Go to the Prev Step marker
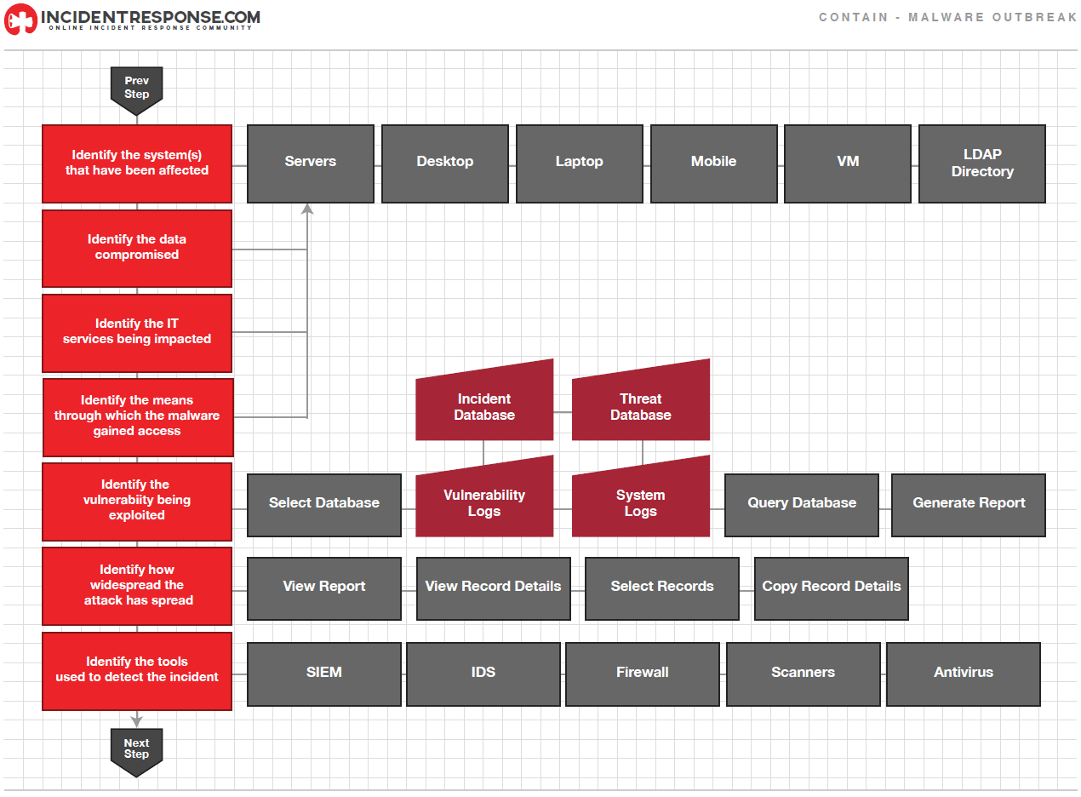The width and height of the screenshot is (1081, 797). (x=136, y=89)
